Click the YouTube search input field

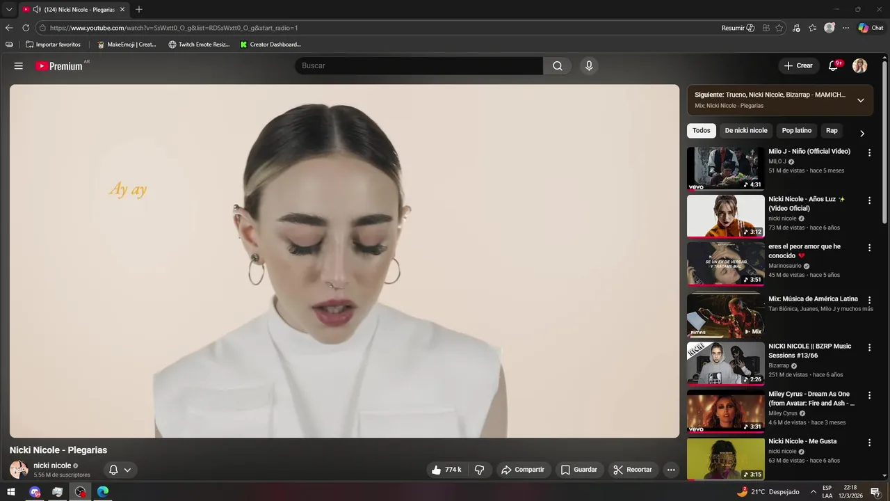tap(419, 66)
